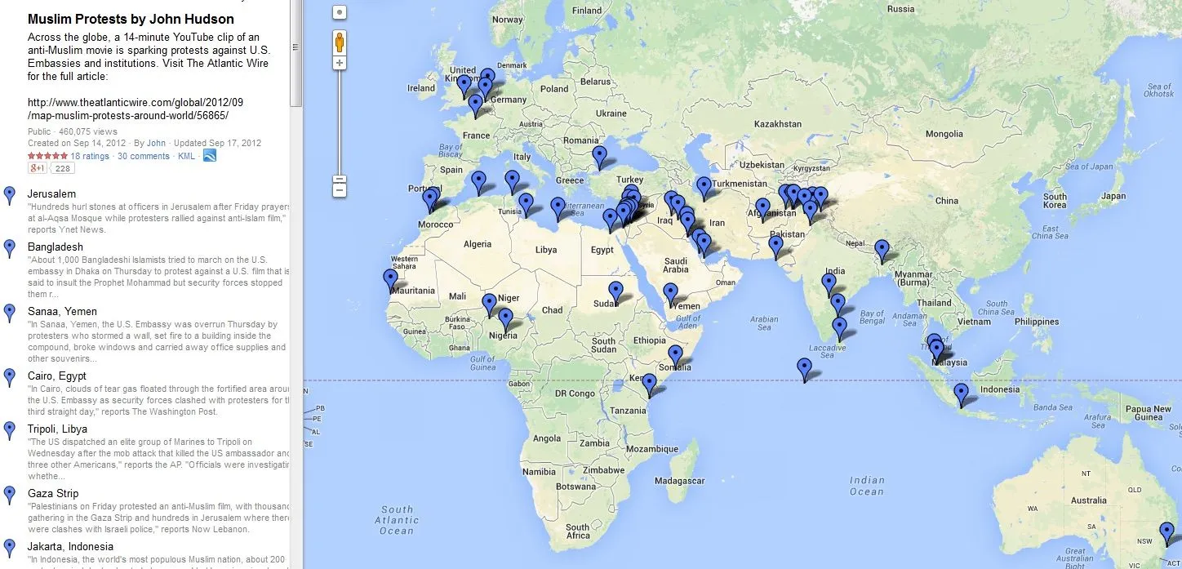This screenshot has height=569, width=1182.
Task: Open the Bangladesh list entry title
Action: click(x=56, y=247)
